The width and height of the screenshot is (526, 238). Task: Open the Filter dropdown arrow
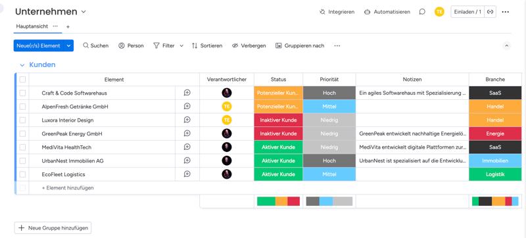click(181, 45)
